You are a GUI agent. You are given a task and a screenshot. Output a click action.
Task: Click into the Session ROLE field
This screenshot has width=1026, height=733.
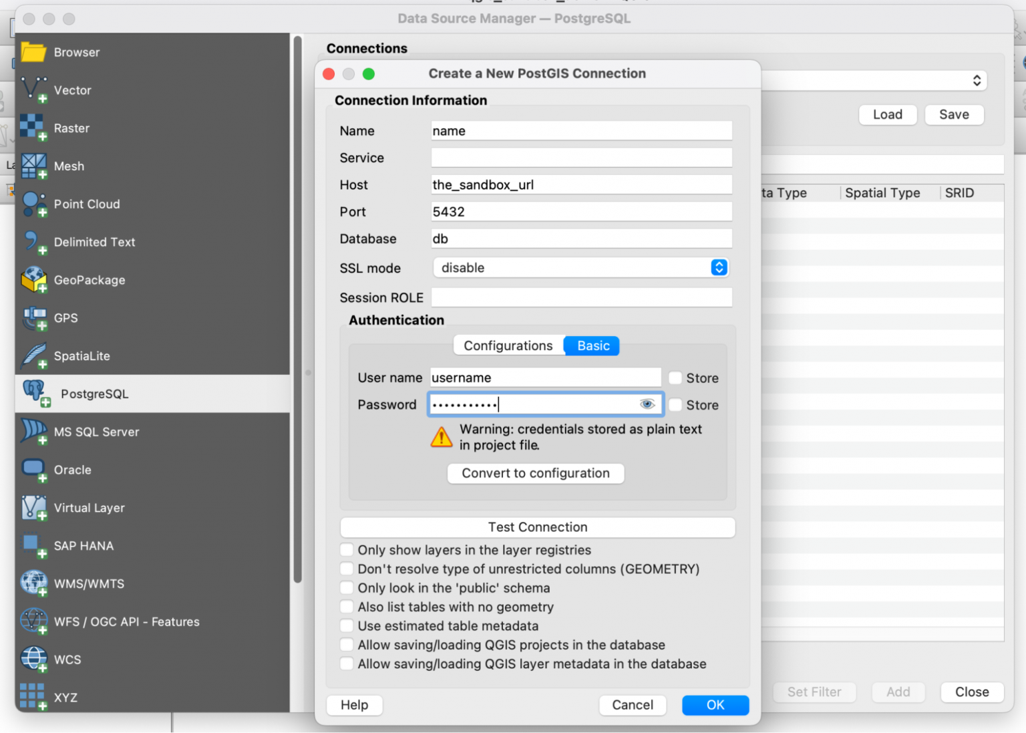click(x=581, y=297)
